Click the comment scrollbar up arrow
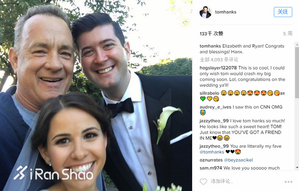Image resolution: width=299 pixels, height=191 pixels. coord(297,45)
